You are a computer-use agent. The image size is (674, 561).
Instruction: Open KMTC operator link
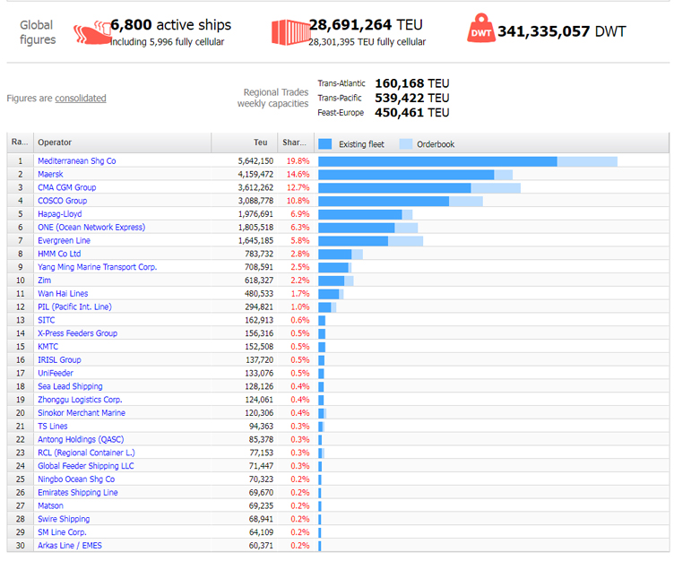coord(48,347)
